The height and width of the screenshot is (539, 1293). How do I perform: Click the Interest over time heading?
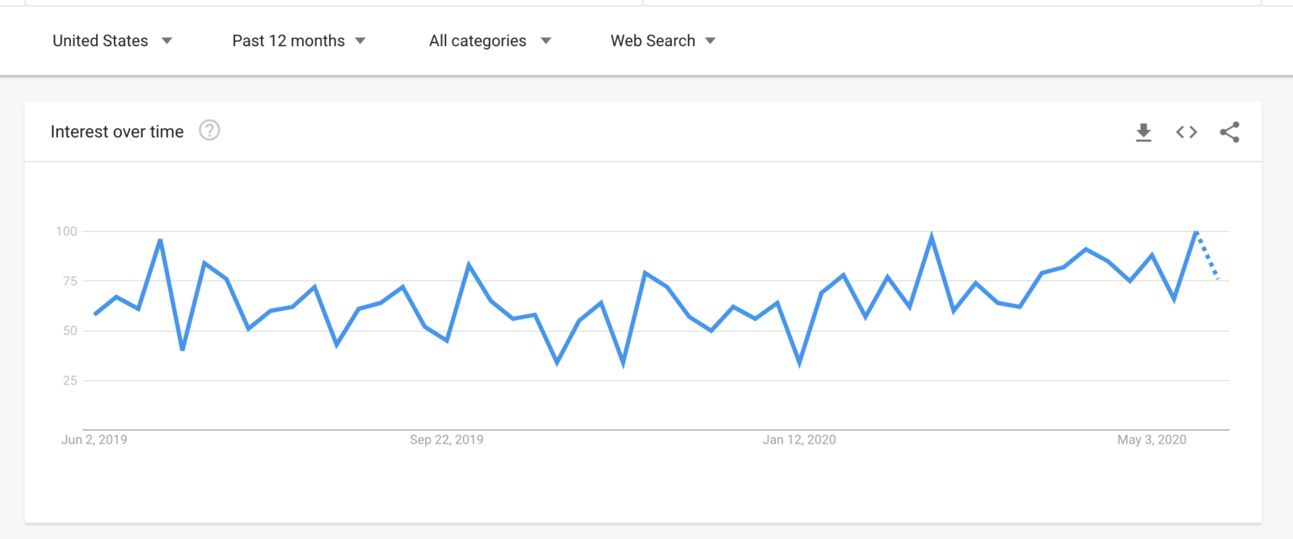[117, 132]
